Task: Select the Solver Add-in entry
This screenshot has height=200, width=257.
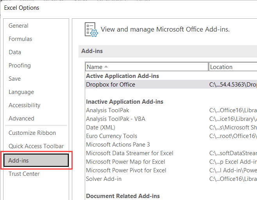Action: [x=104, y=179]
